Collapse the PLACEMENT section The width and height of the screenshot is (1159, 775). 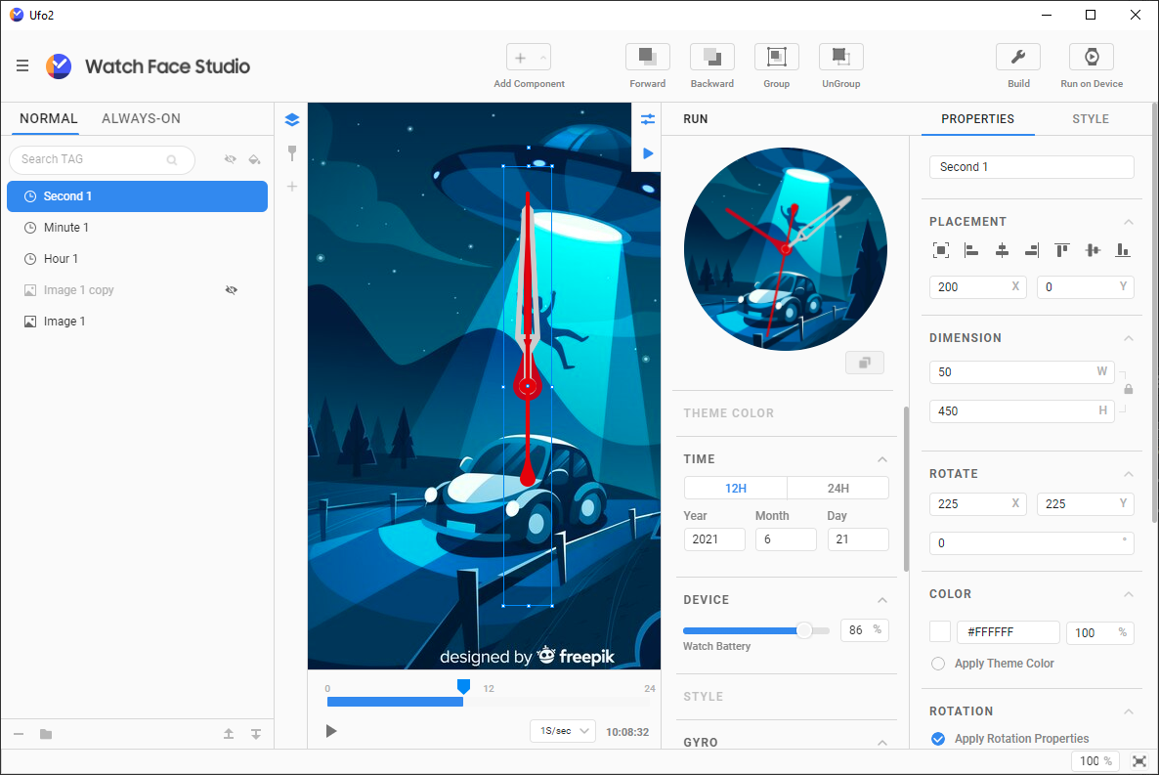point(1129,222)
